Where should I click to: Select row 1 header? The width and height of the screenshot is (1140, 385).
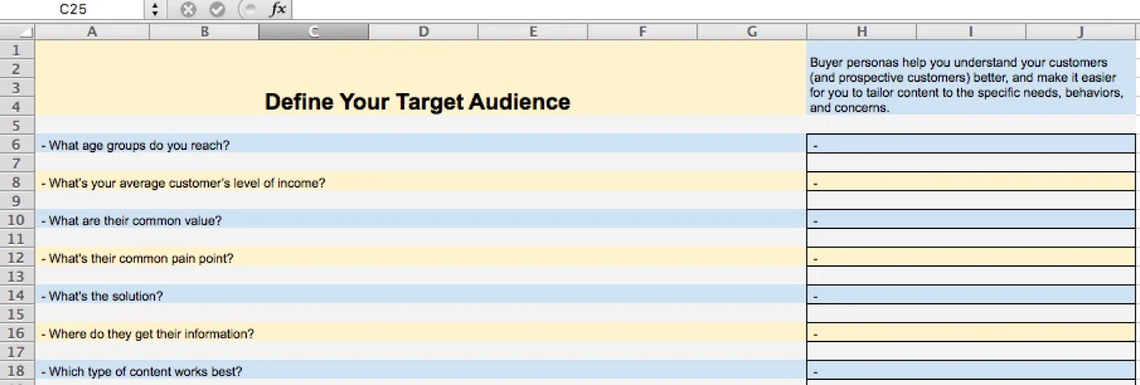coord(18,49)
